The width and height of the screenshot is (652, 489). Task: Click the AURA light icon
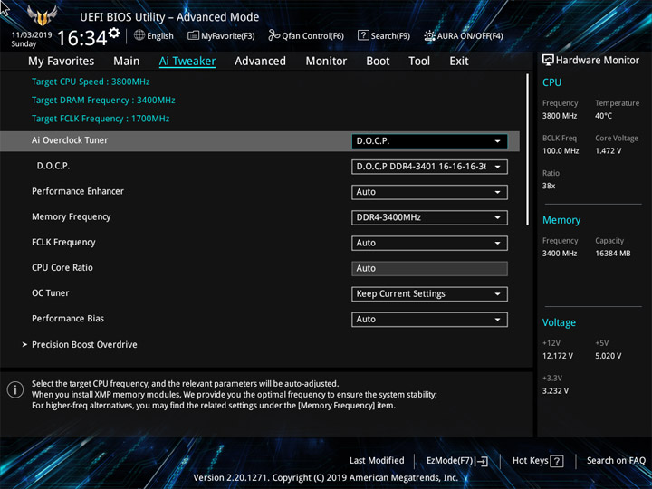coord(429,35)
